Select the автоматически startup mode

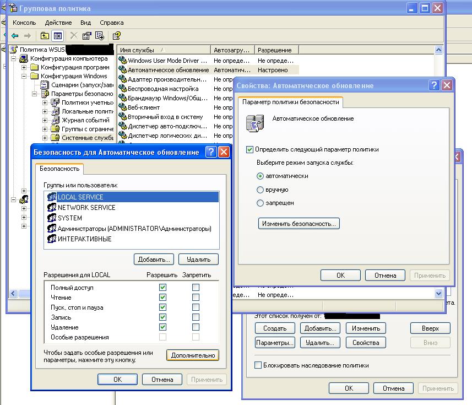tap(260, 176)
